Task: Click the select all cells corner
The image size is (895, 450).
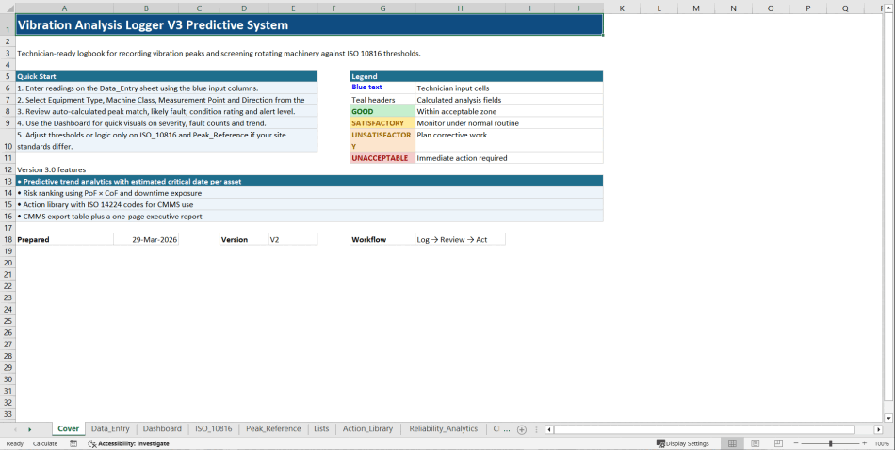Action: coord(8,8)
